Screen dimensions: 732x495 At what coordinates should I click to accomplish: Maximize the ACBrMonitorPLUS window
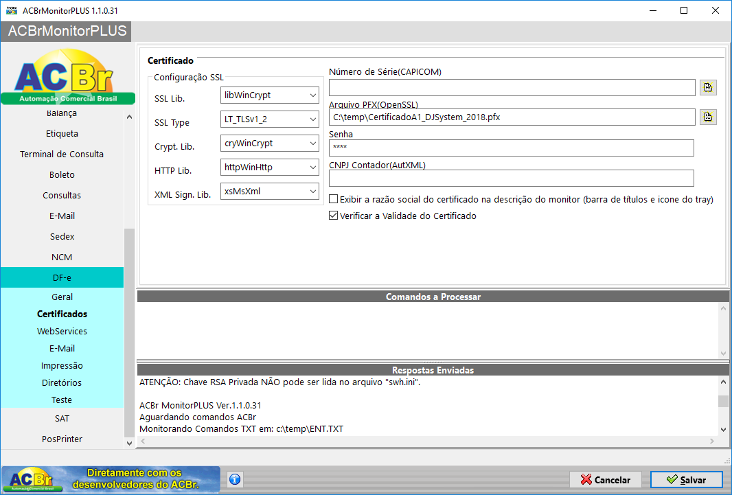(684, 10)
